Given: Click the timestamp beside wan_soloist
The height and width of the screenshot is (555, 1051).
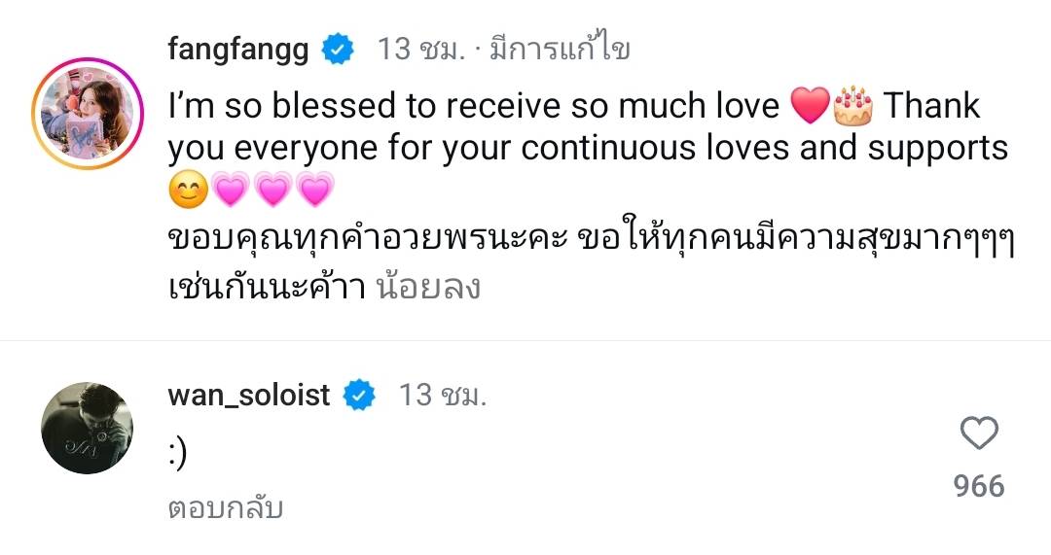Looking at the screenshot, I should point(443,395).
